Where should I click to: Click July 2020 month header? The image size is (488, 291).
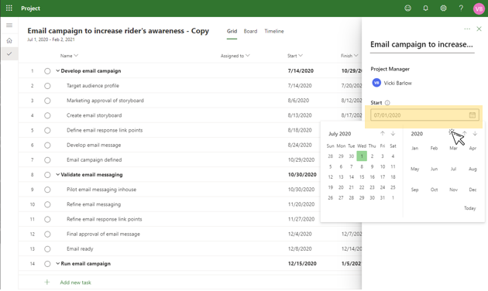click(x=340, y=134)
